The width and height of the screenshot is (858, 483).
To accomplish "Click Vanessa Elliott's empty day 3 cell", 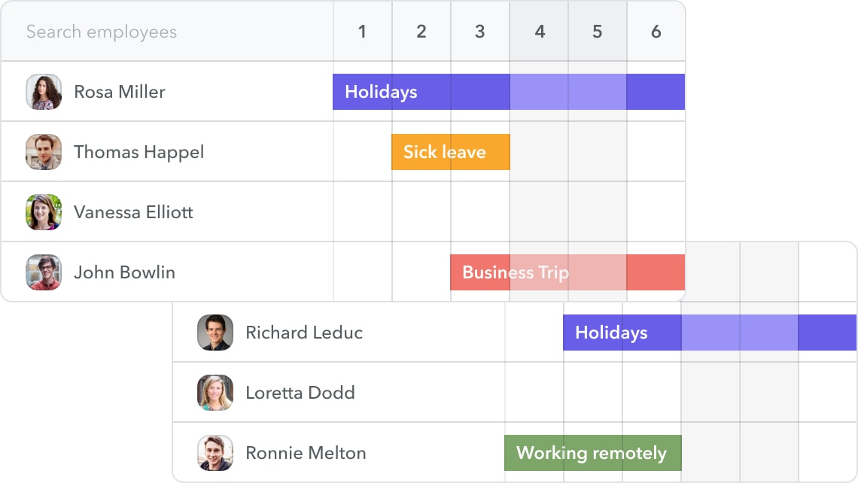I will (x=479, y=211).
